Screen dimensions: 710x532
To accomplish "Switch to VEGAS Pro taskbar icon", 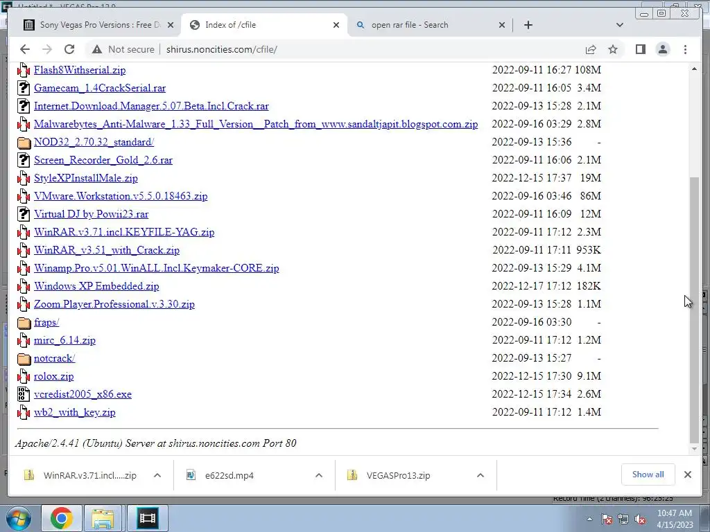I will [x=147, y=518].
